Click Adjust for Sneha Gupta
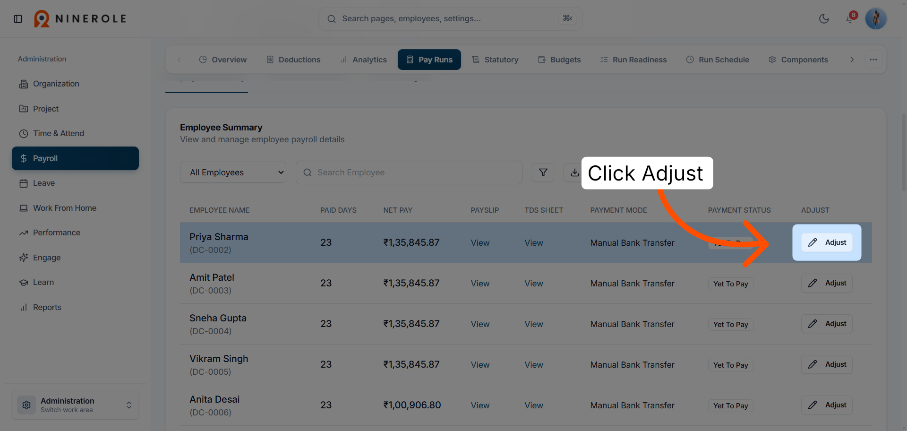Viewport: 907px width, 431px height. tap(827, 324)
